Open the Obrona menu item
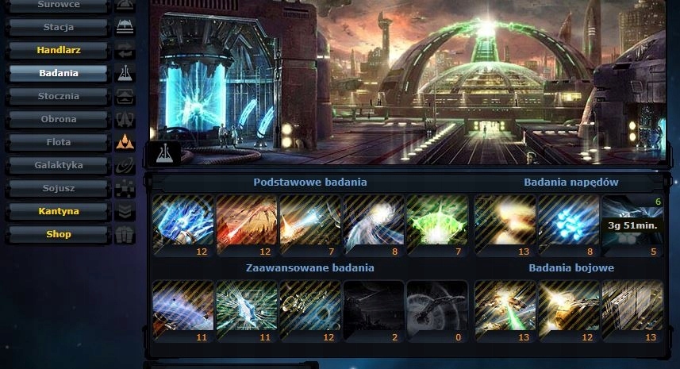The image size is (680, 369). click(x=59, y=119)
